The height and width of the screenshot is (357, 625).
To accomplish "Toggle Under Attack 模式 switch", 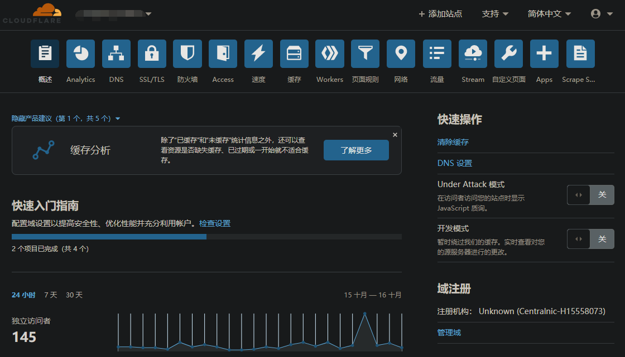I will pyautogui.click(x=590, y=195).
